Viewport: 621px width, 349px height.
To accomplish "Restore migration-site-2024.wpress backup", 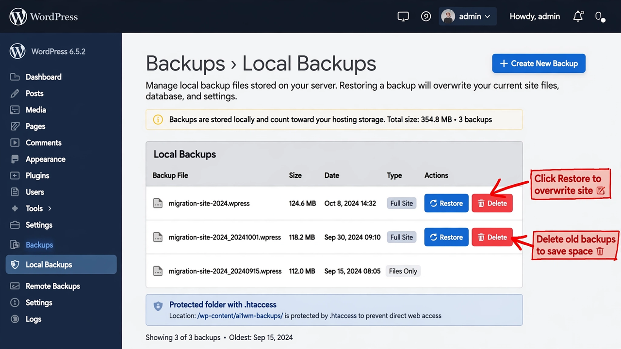I will pos(446,204).
